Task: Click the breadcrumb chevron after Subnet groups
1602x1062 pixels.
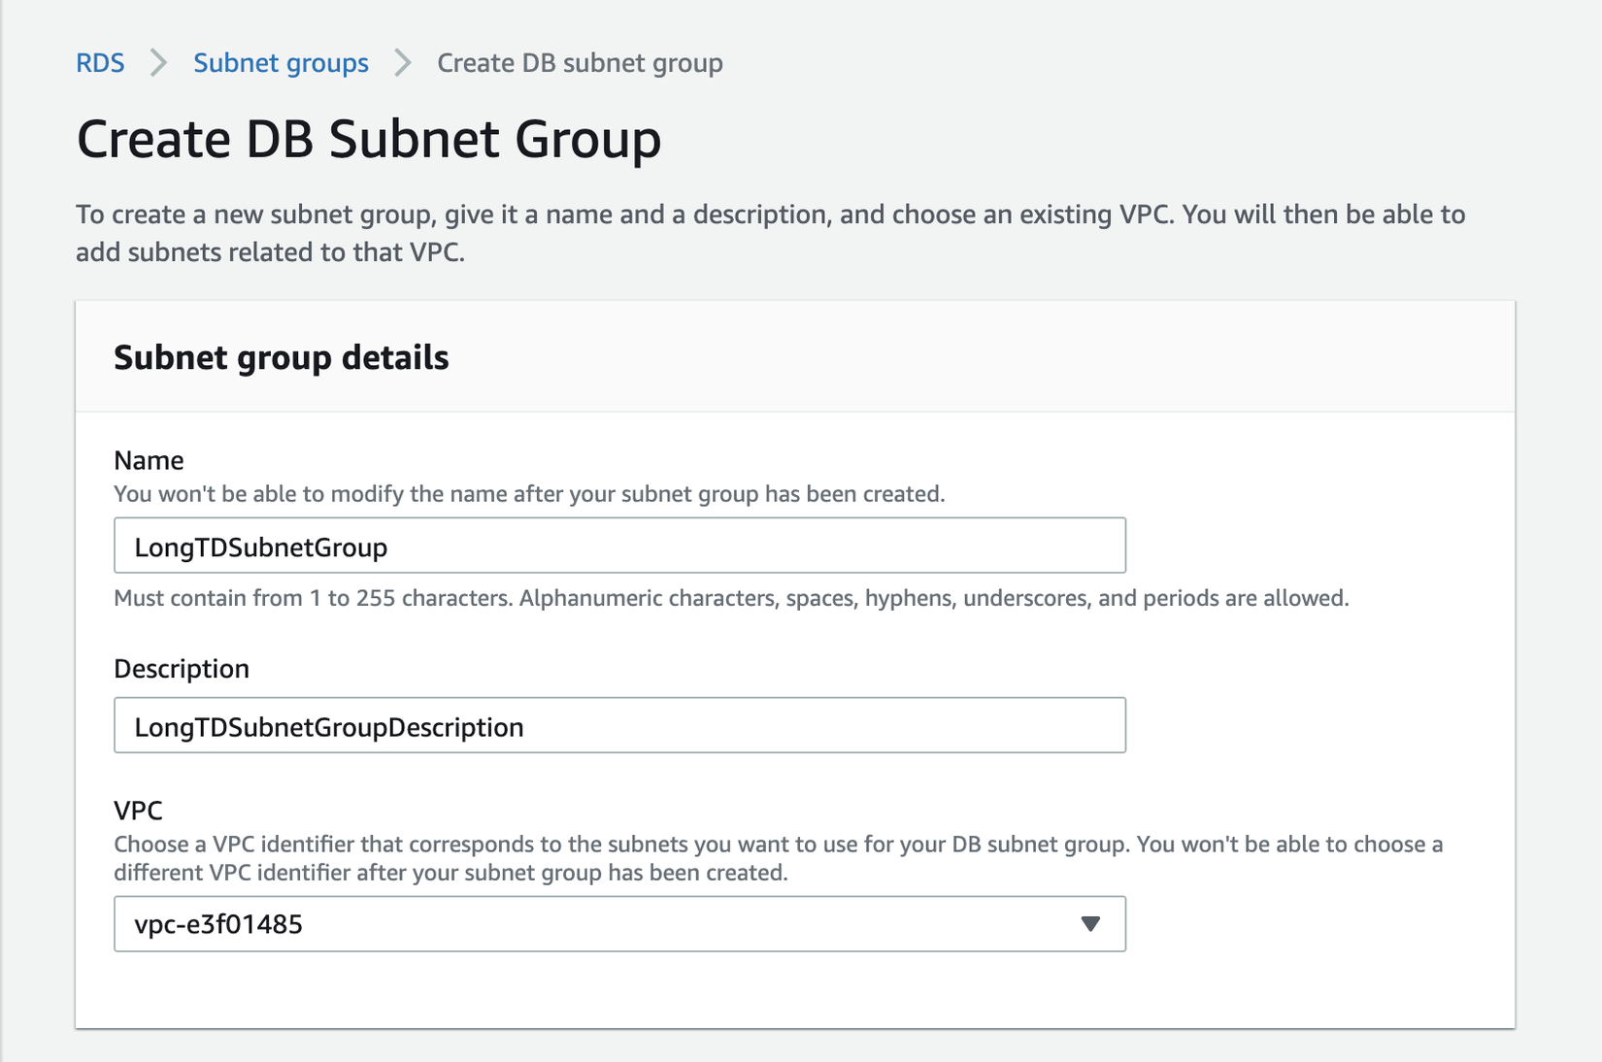Action: [403, 63]
